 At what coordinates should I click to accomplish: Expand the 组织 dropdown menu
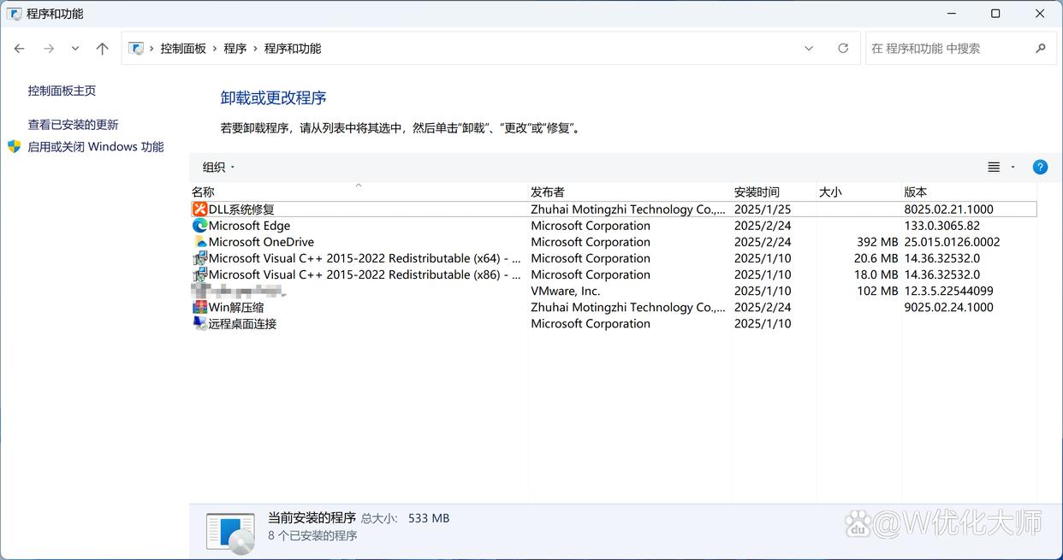click(218, 168)
